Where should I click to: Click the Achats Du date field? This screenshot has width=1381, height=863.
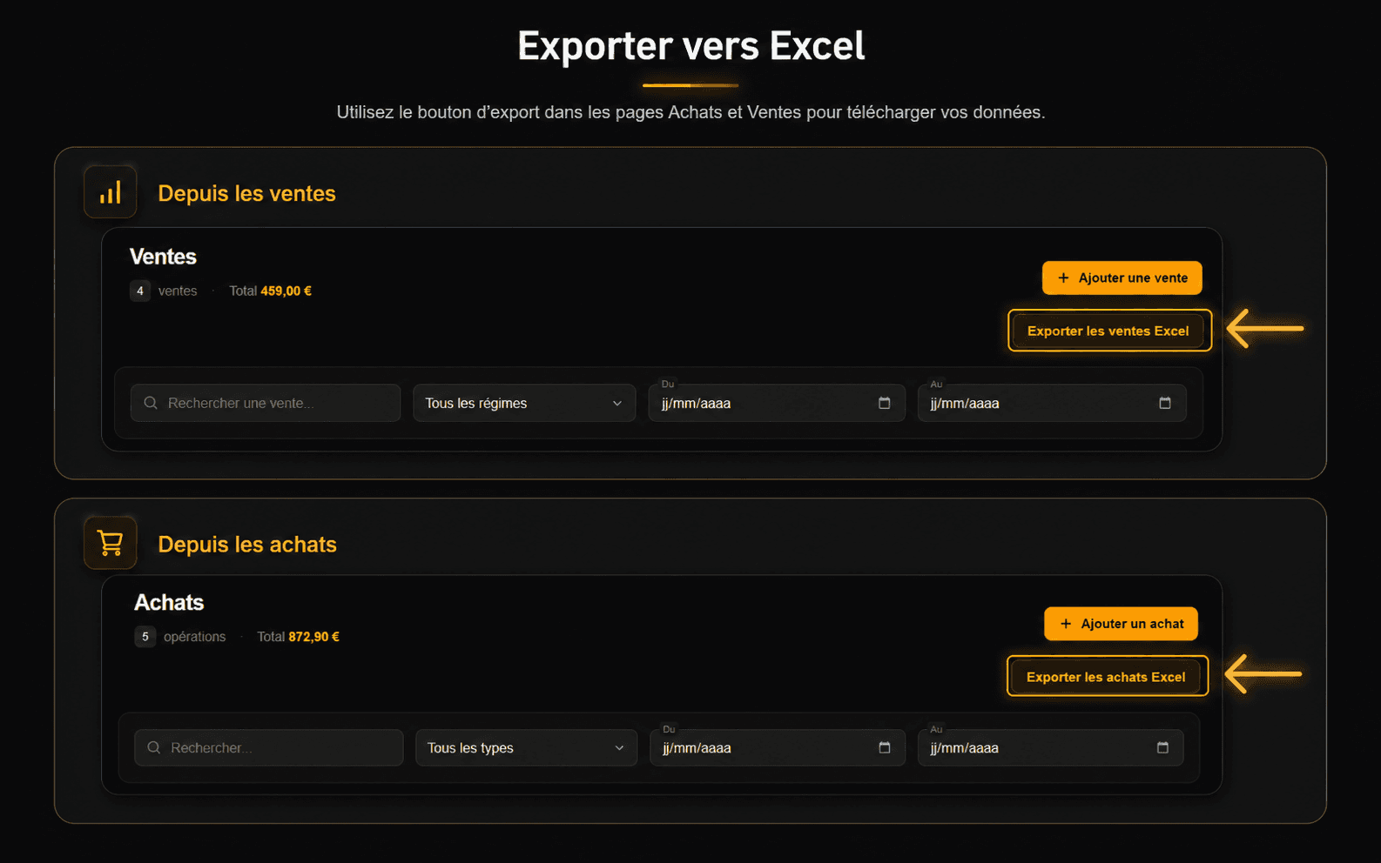click(778, 747)
